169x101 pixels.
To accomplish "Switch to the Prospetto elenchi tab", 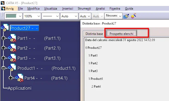I will (x=121, y=34).
